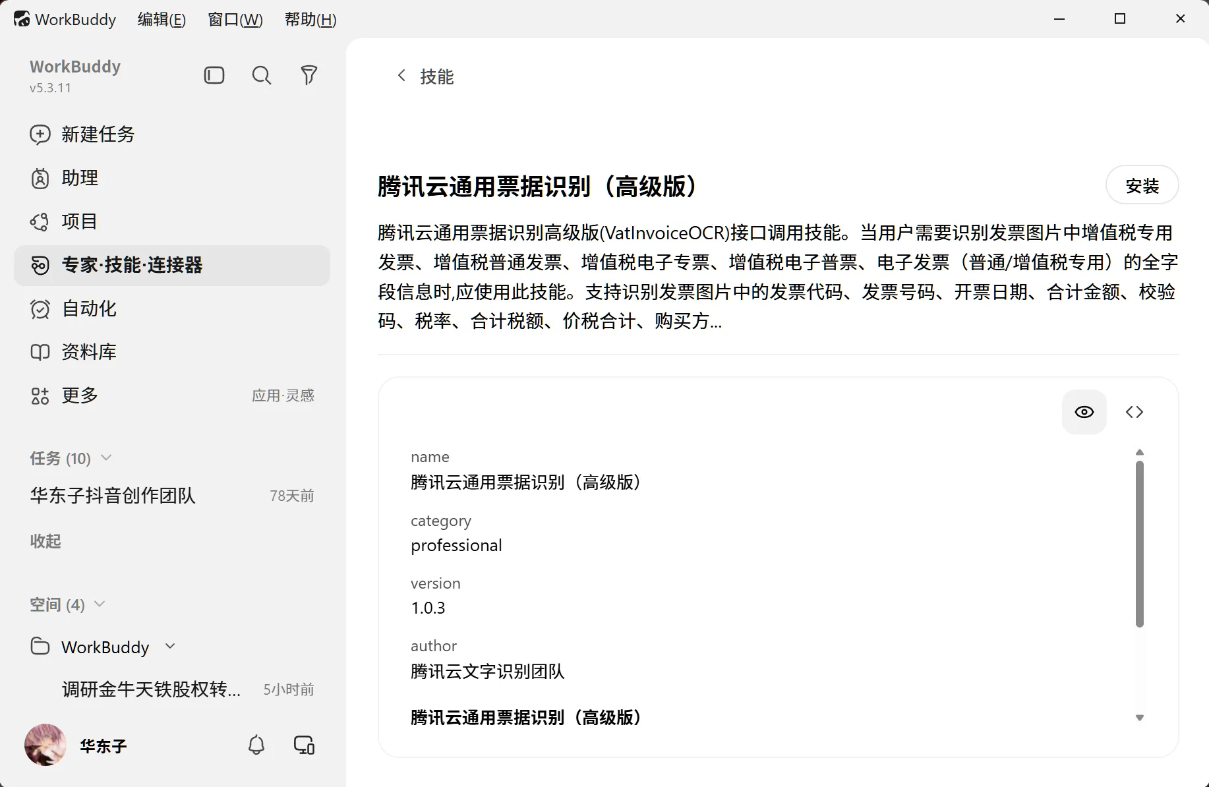Click the 技能 back label
This screenshot has height=787, width=1209.
[x=437, y=76]
